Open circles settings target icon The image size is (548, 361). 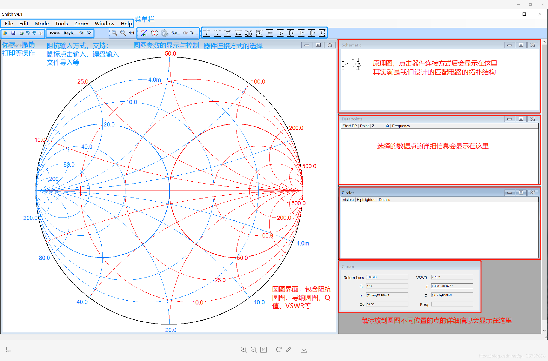(x=155, y=33)
